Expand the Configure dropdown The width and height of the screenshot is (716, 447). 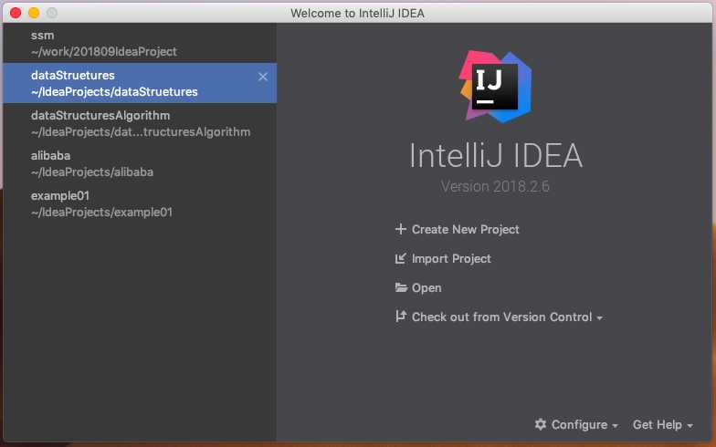click(x=576, y=425)
